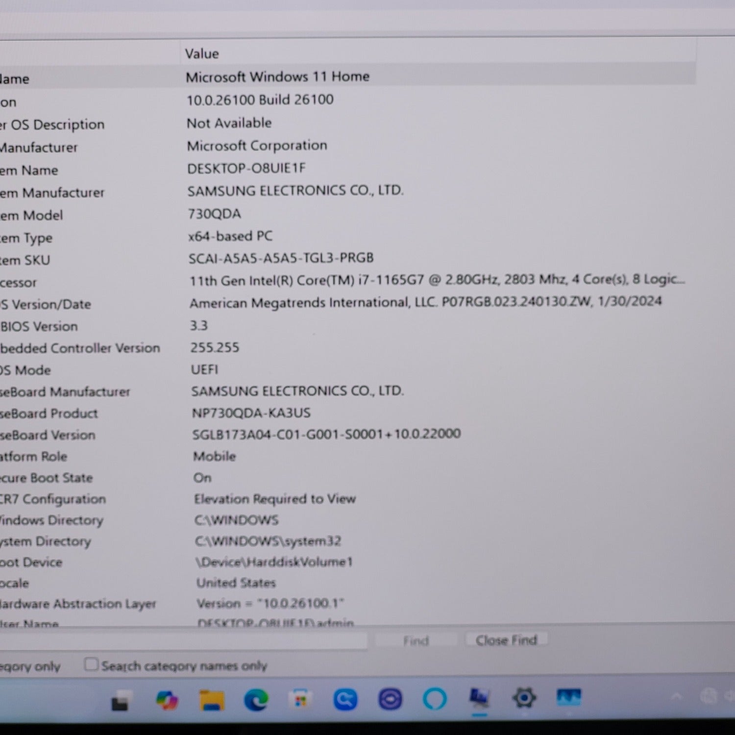Select the Elevation Required to View value

point(275,499)
